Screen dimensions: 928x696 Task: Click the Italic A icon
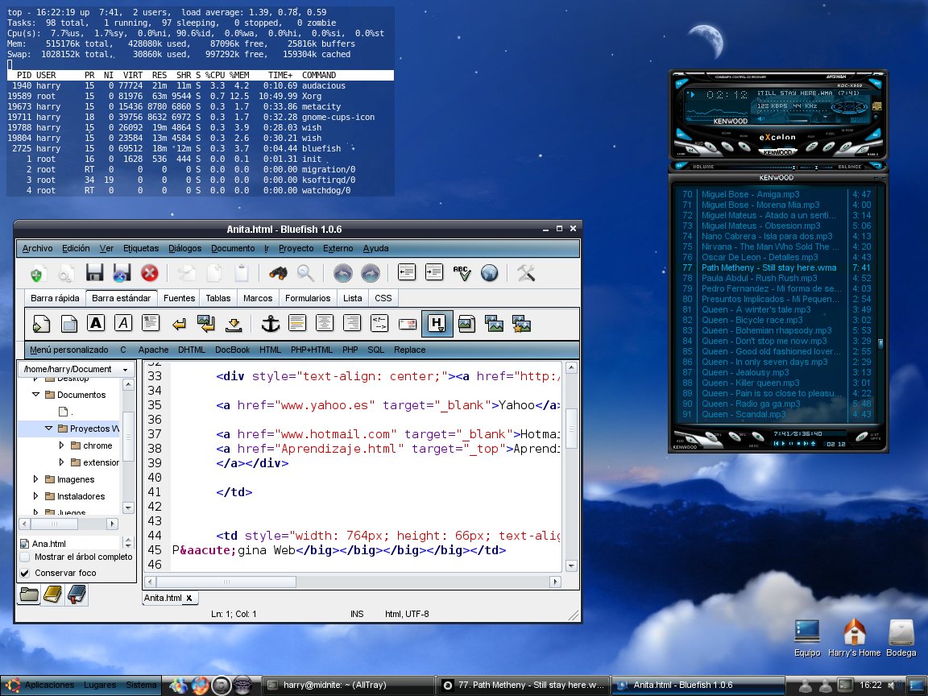tap(123, 323)
